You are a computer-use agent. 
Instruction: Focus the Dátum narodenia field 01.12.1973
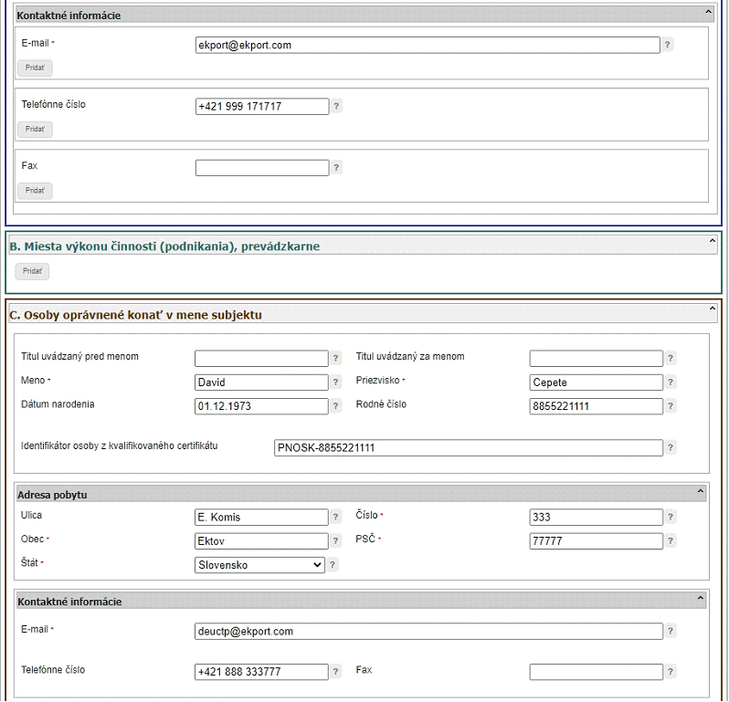click(261, 406)
